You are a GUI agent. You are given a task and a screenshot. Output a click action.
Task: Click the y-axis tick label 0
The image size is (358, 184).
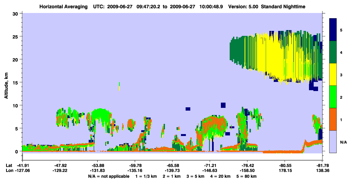click(17, 151)
